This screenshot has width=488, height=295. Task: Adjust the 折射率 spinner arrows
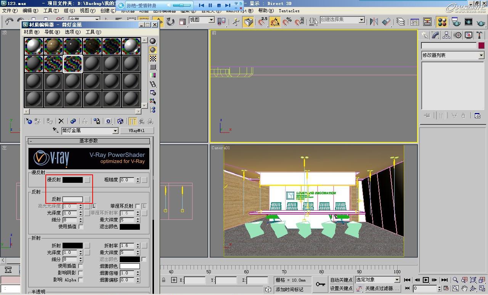point(138,246)
